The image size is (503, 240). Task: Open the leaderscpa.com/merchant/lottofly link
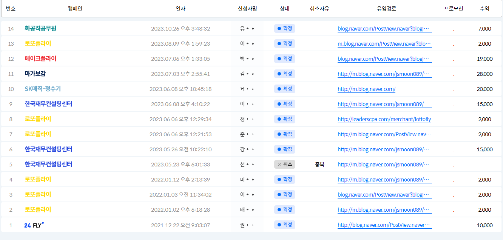(x=384, y=119)
